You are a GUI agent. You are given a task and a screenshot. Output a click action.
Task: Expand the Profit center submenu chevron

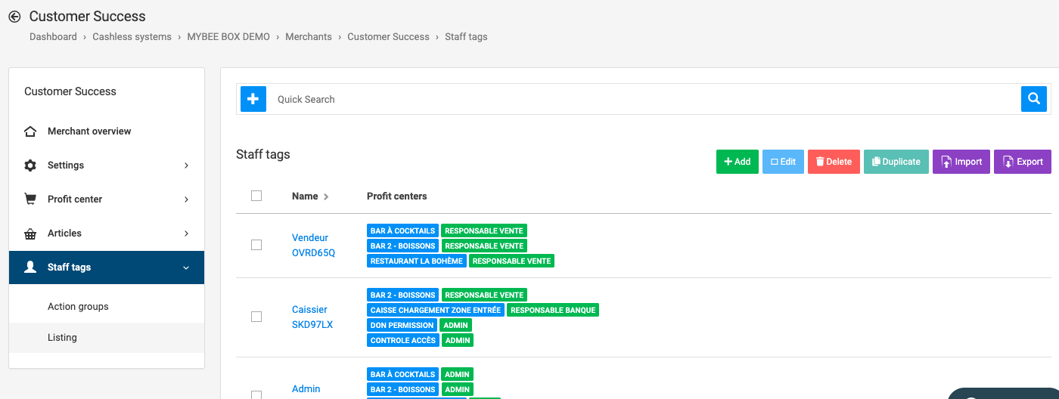pos(186,199)
